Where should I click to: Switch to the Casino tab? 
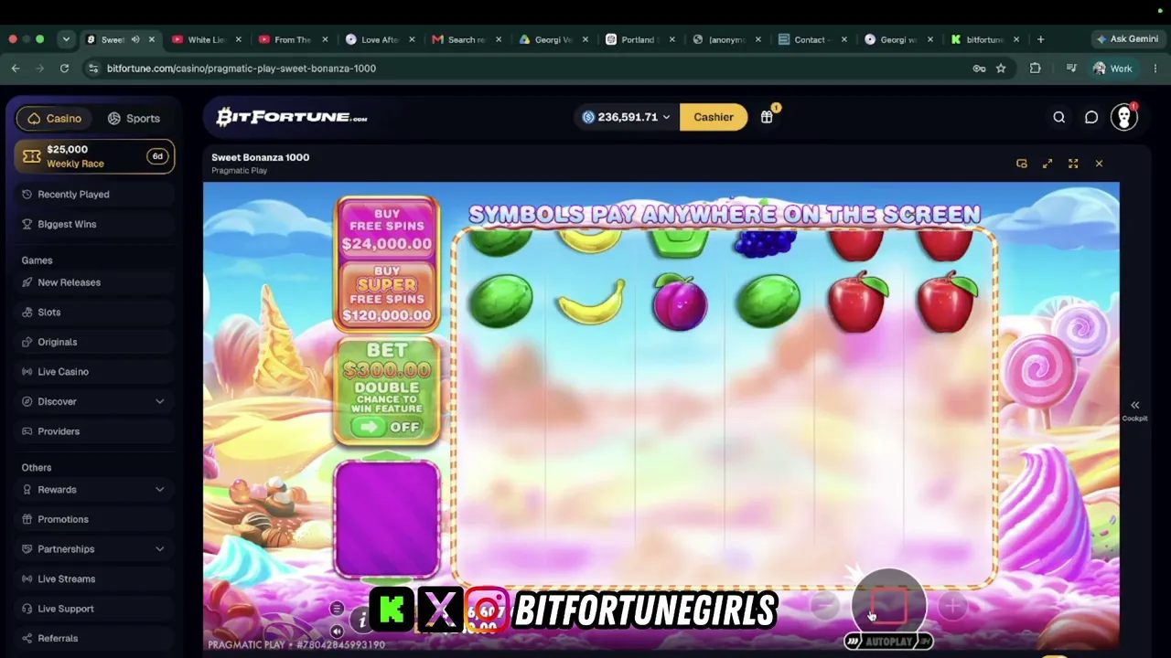[x=55, y=118]
